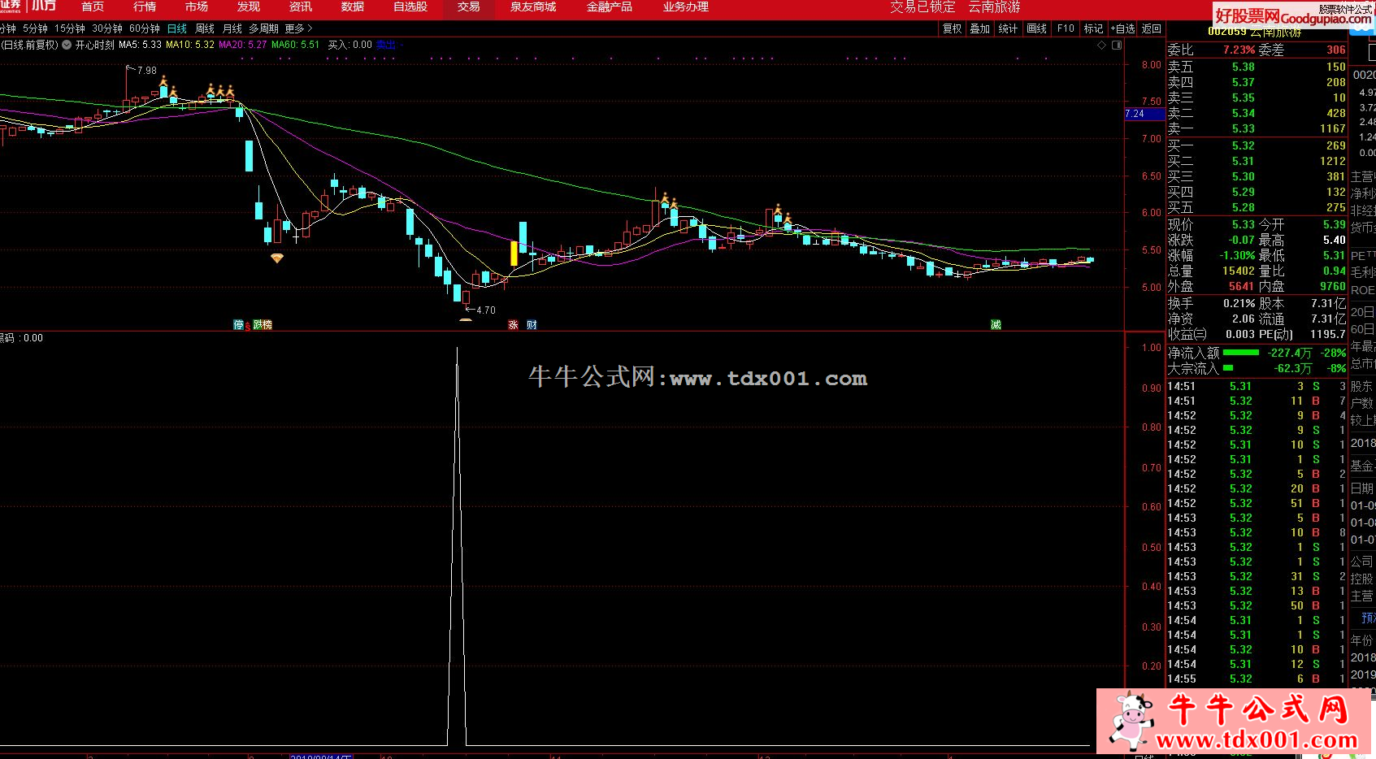
Task: Click the MA10: 5.32 label
Action: click(x=190, y=45)
